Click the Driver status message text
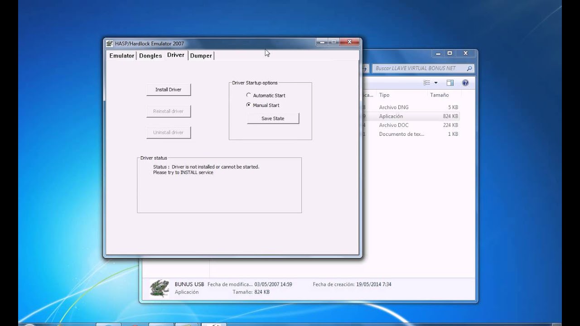The width and height of the screenshot is (580, 326). [x=206, y=170]
